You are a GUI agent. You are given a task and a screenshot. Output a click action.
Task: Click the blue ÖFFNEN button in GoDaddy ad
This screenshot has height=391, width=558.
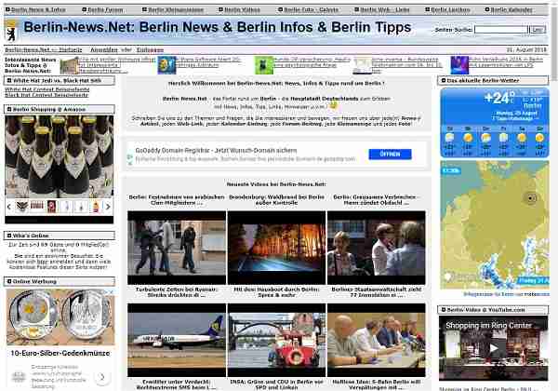[x=390, y=154]
